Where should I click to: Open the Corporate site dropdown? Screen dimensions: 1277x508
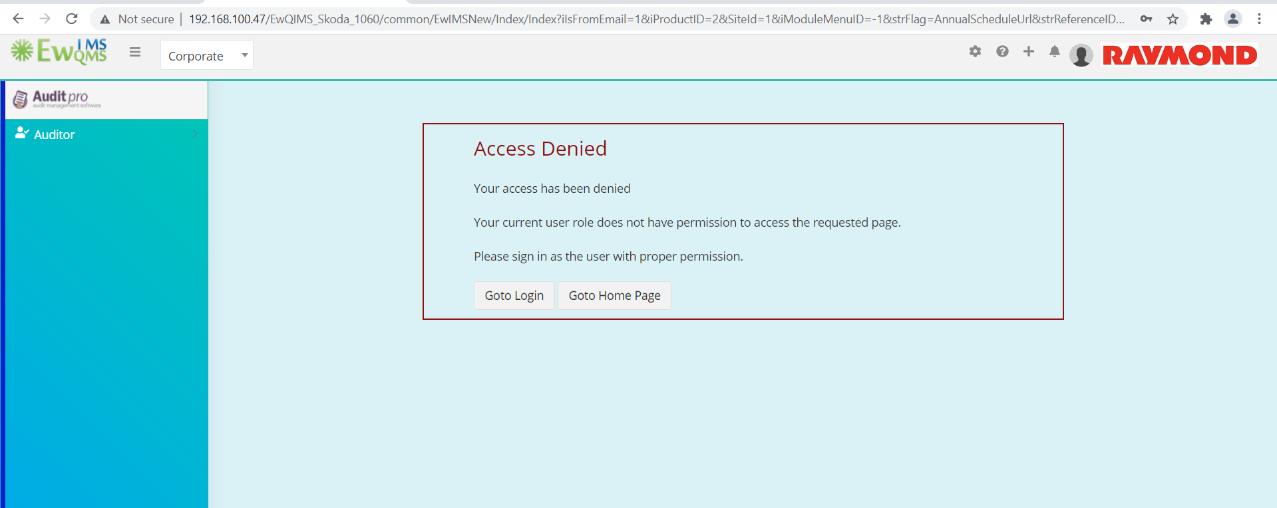207,55
